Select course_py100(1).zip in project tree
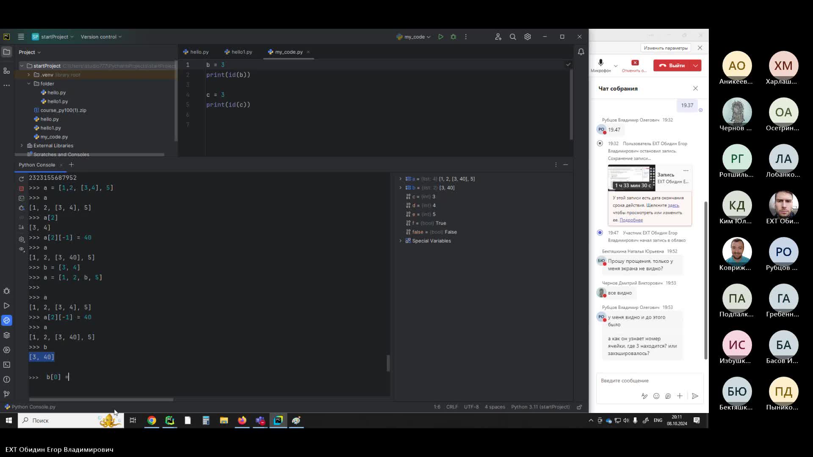This screenshot has width=813, height=457. [x=63, y=110]
